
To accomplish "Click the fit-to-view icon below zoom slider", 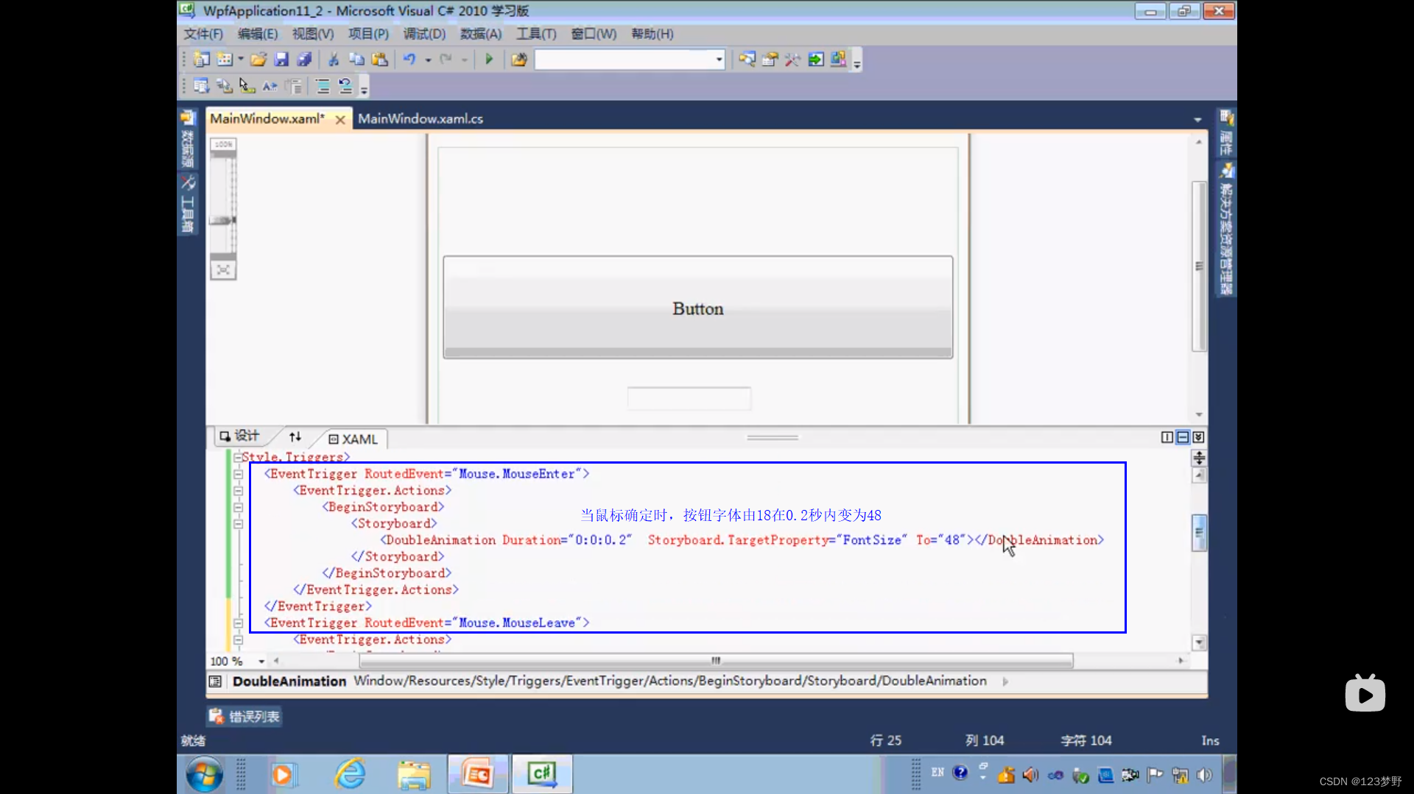I will [223, 270].
